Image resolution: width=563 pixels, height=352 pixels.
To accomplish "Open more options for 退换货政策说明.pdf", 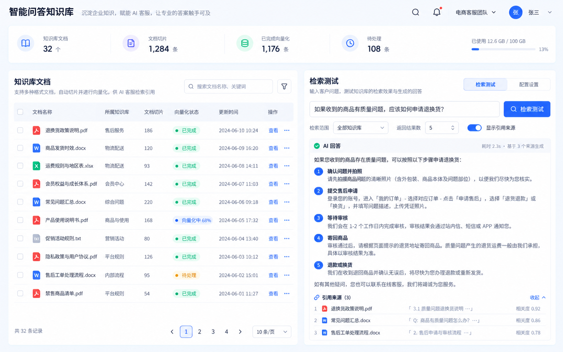I will (287, 131).
